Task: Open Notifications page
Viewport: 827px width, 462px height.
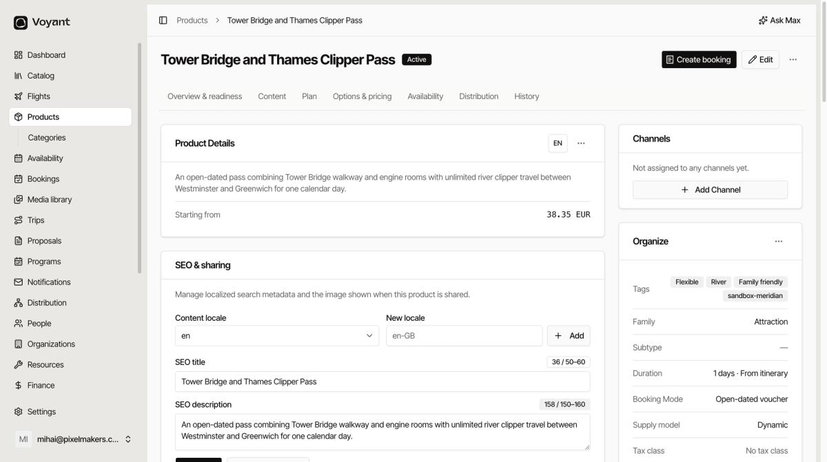Action: [70, 282]
